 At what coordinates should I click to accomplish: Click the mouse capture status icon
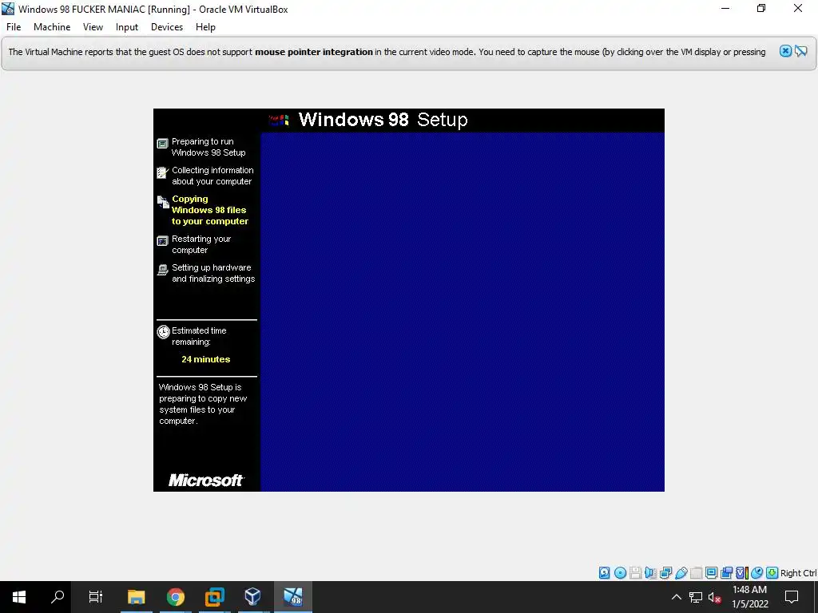coord(757,573)
